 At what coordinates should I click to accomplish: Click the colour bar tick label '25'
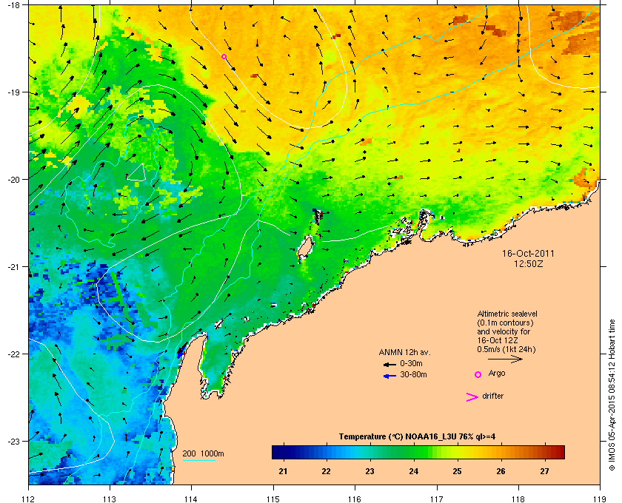click(458, 471)
